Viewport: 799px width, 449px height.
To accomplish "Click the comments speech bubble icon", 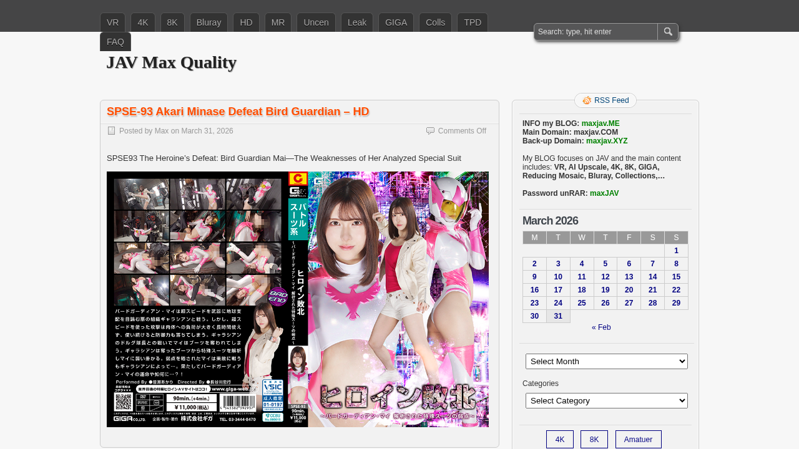I will 430,130.
